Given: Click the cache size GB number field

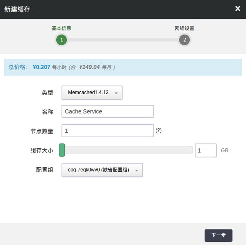Looking at the screenshot, I should pos(205,150).
